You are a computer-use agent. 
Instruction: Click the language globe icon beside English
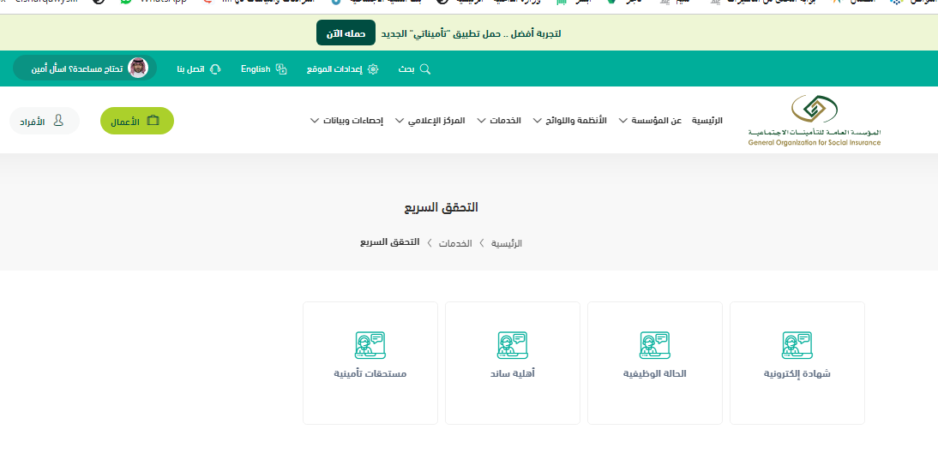point(281,69)
